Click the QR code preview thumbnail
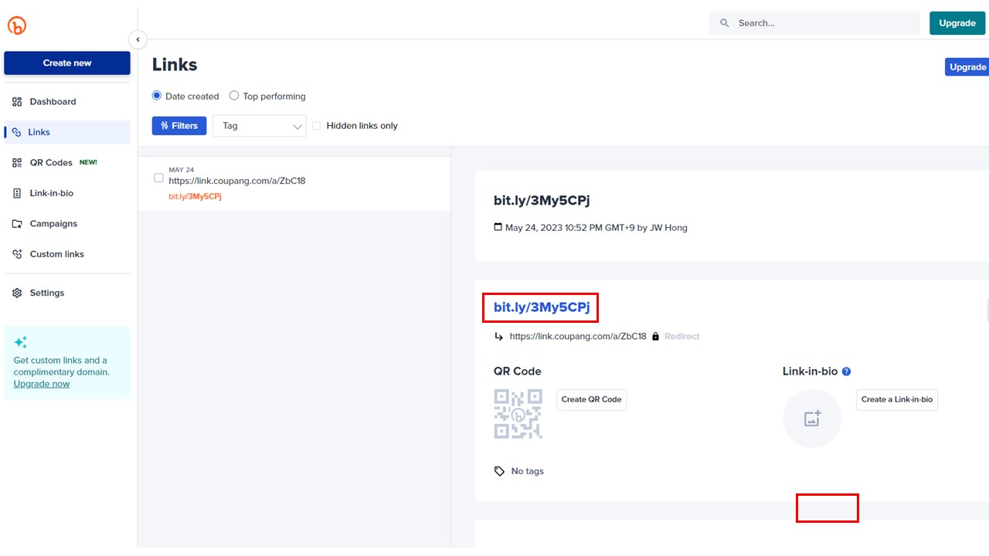Image resolution: width=989 pixels, height=556 pixels. coord(518,414)
